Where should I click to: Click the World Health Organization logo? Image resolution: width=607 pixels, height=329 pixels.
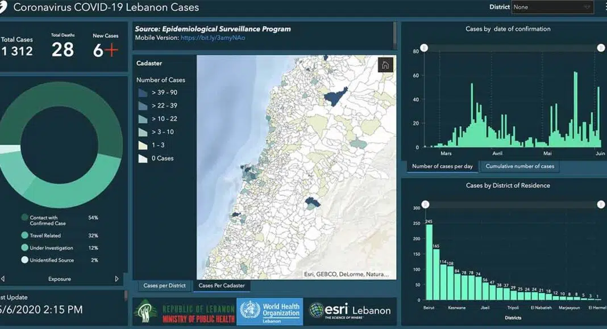pos(269,312)
